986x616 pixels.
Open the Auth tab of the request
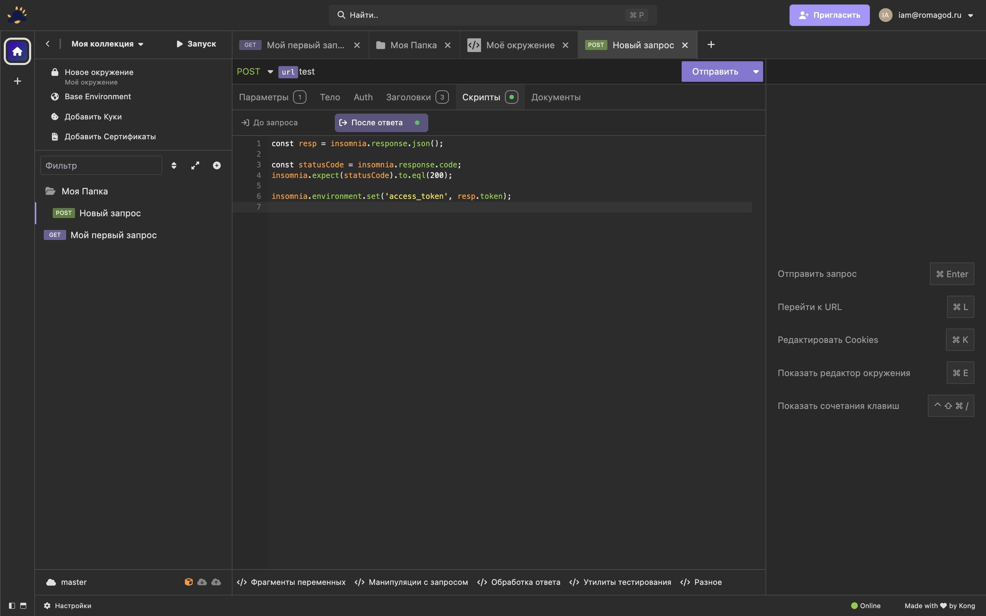(x=363, y=97)
